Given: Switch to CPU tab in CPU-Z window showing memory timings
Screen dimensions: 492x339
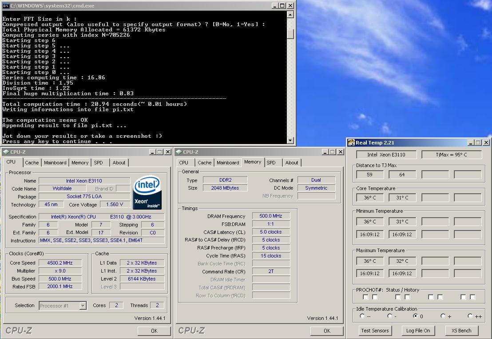Looking at the screenshot, I should (x=183, y=163).
